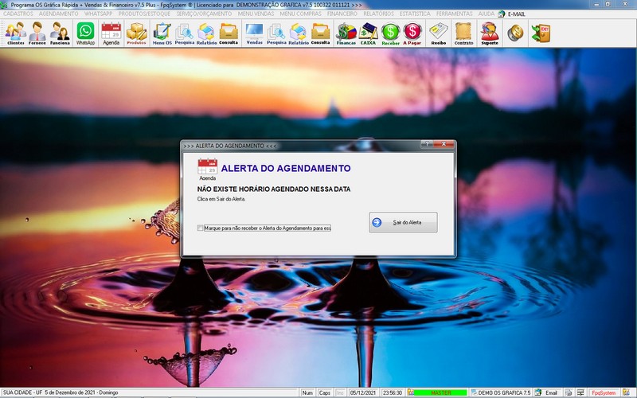Open the WHATSAPP menu
637x398 pixels.
click(x=98, y=14)
